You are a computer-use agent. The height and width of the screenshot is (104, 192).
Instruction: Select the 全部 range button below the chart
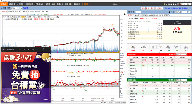(x=119, y=102)
